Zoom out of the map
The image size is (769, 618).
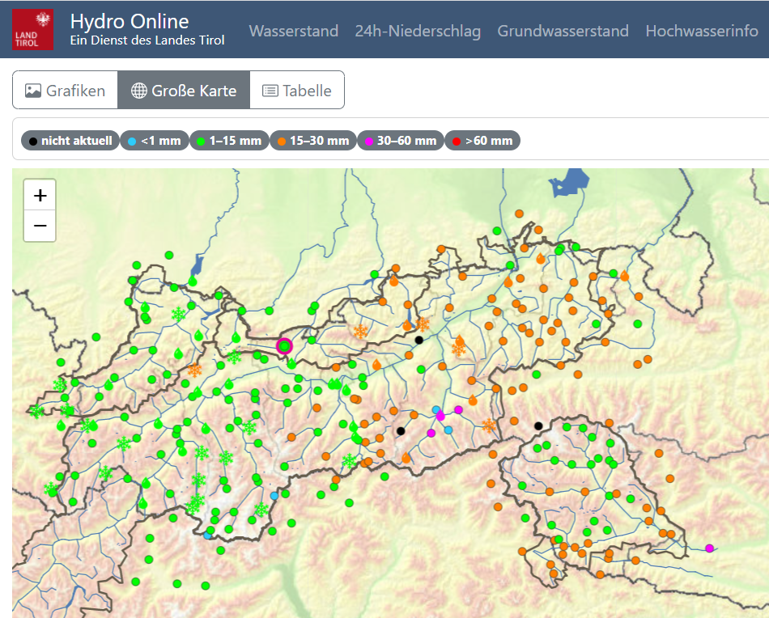40,226
